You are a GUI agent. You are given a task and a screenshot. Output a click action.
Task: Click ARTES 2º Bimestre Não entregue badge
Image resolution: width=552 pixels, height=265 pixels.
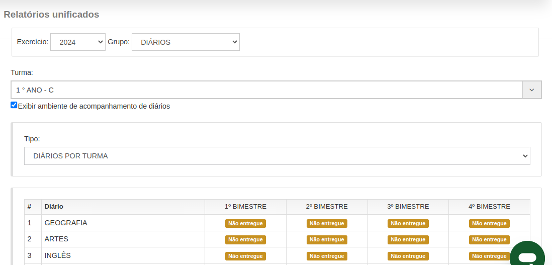(327, 240)
